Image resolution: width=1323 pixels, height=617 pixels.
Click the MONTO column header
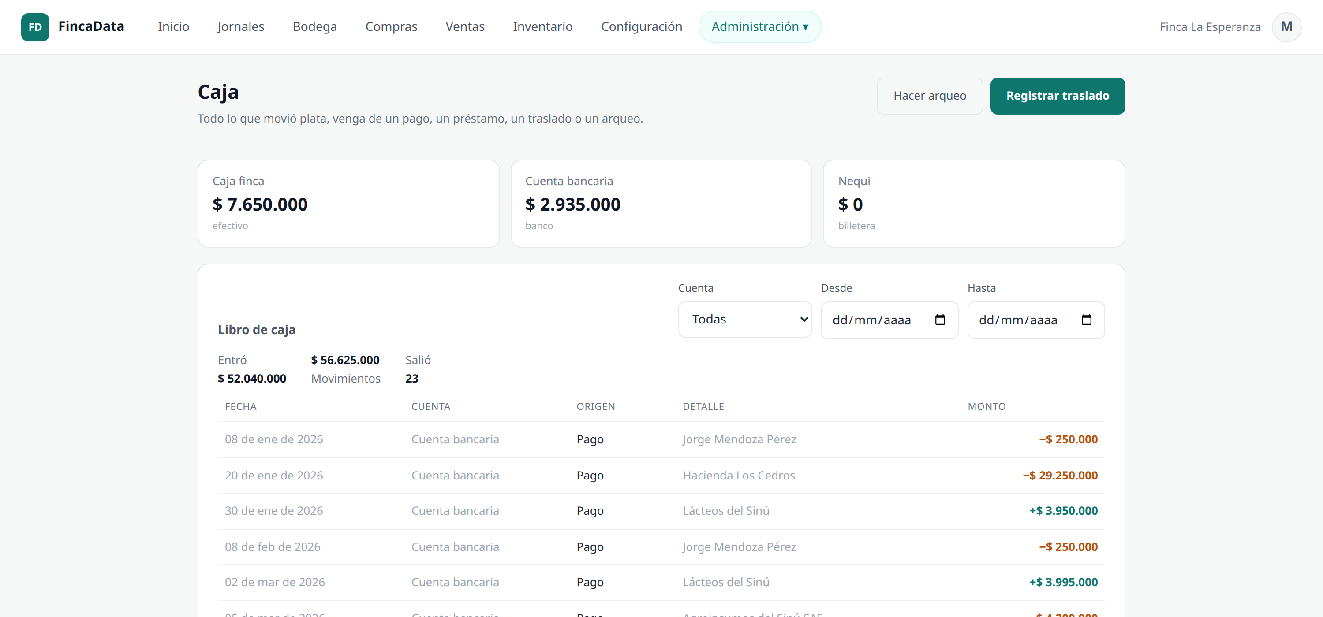986,406
